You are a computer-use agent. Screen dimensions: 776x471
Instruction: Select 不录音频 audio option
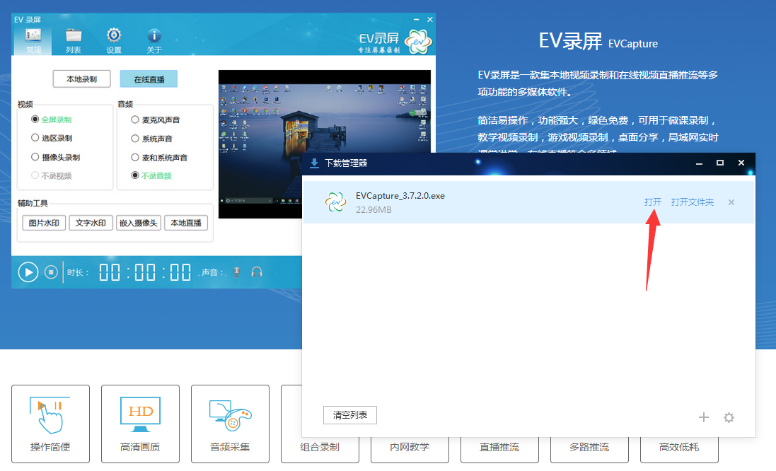151,175
